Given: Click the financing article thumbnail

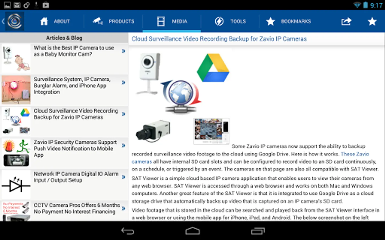Looking at the screenshot, I should tap(16, 211).
